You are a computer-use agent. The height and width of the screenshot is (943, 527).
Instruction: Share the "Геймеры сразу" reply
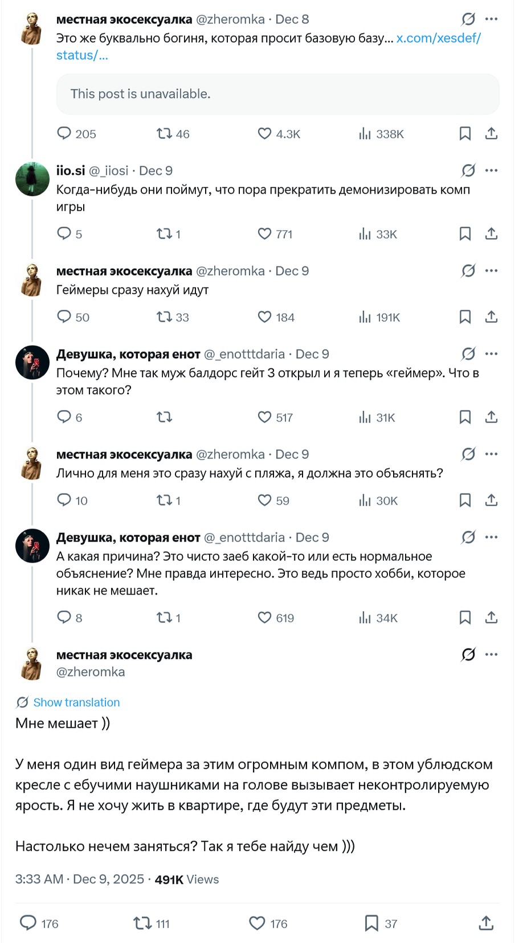492,317
